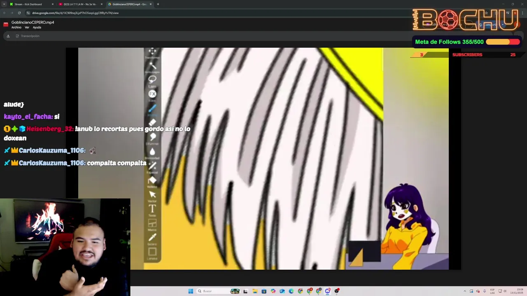Open the Transcripción panel
The image size is (527, 296).
click(28, 36)
